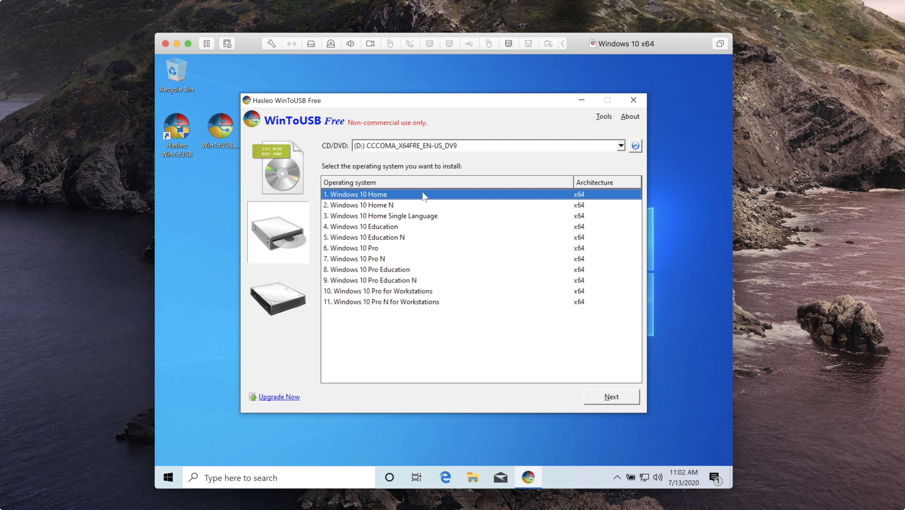Click the video camera toolbar icon

(x=370, y=43)
